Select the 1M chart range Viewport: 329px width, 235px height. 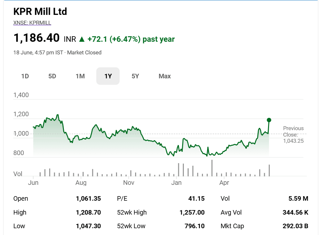click(80, 76)
